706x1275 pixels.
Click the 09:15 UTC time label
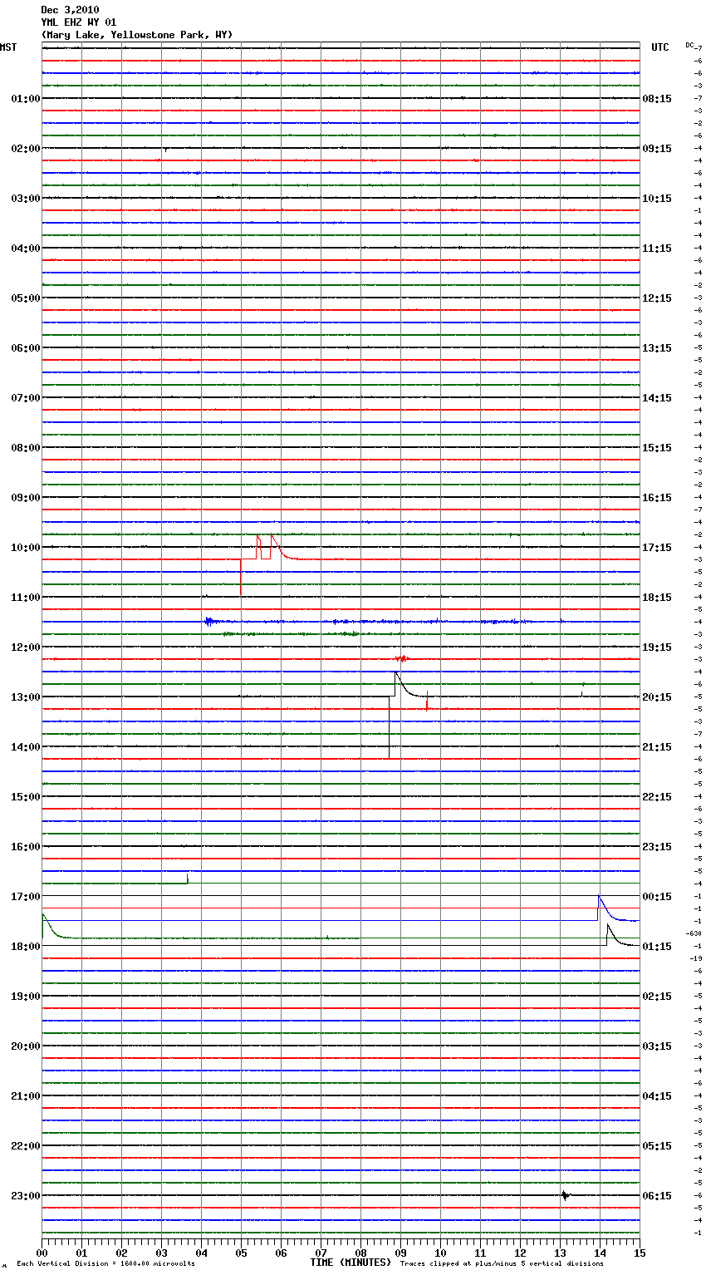pos(657,148)
